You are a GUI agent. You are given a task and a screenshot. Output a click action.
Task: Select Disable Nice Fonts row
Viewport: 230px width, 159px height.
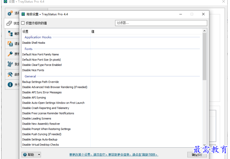point(112,70)
